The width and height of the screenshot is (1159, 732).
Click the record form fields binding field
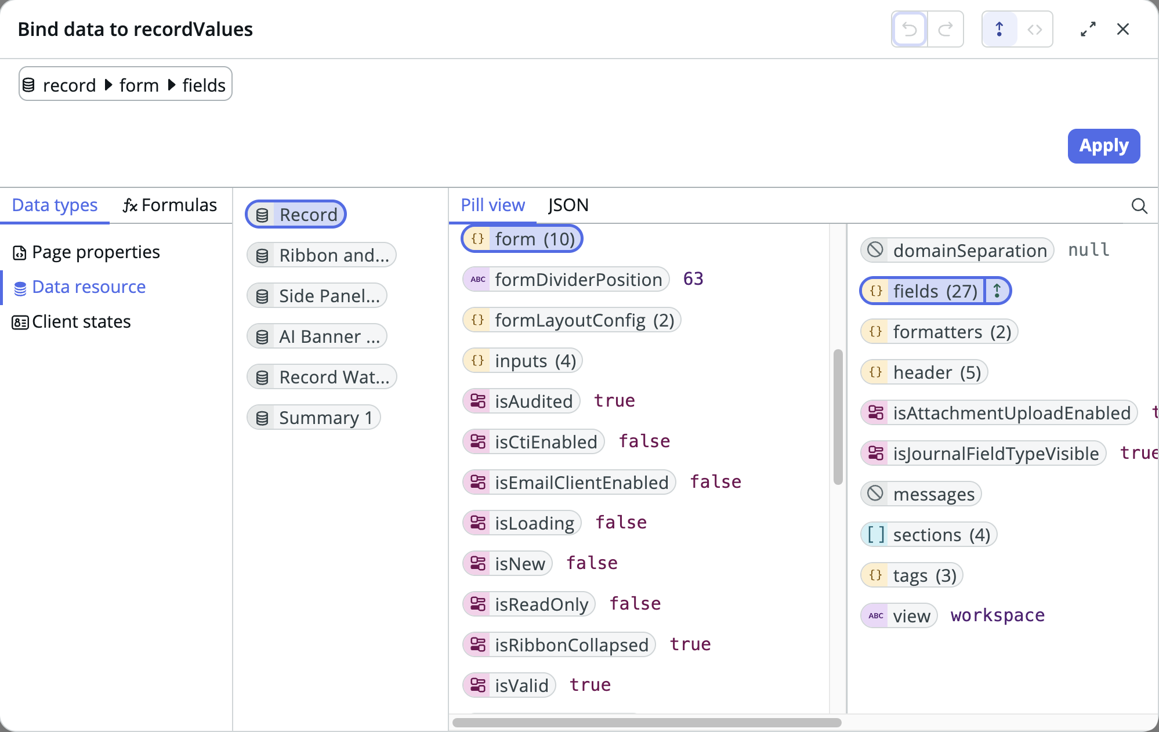tap(125, 85)
